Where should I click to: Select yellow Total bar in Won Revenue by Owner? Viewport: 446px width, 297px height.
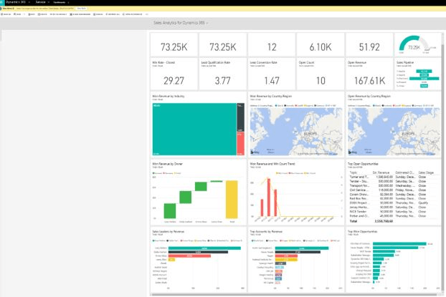(232, 200)
